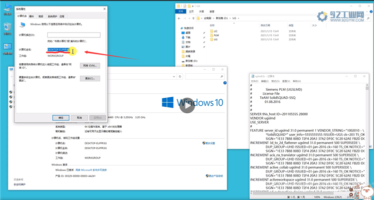Screen dimensions: 374x200
Task: Click the Help icon in the System window
Action: coord(225,83)
